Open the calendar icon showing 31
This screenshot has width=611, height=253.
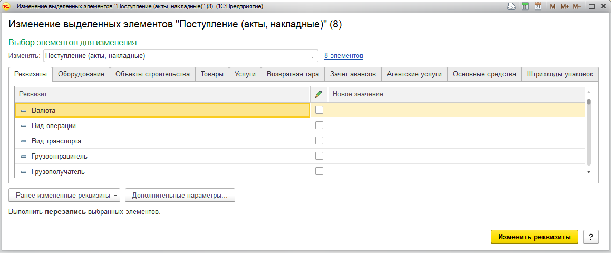(538, 6)
